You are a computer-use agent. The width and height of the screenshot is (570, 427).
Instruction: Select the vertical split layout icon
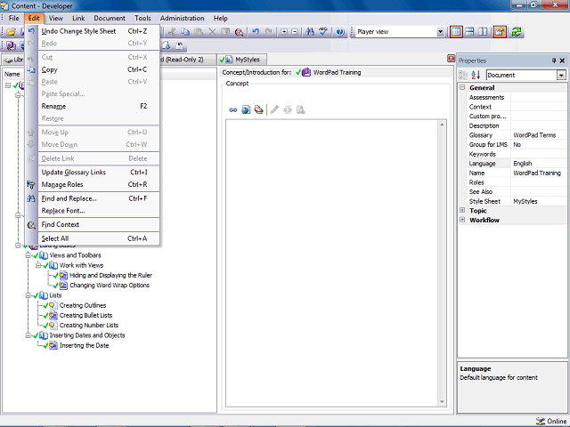coord(483,32)
